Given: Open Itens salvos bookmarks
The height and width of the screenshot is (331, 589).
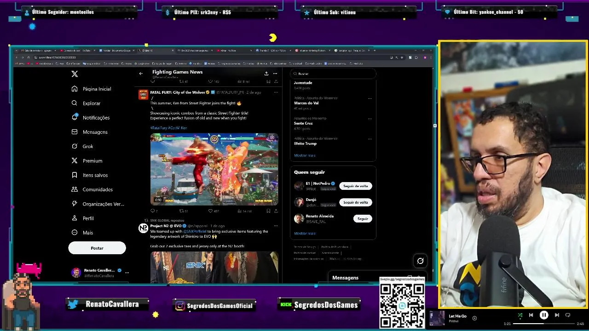Looking at the screenshot, I should click(x=90, y=175).
